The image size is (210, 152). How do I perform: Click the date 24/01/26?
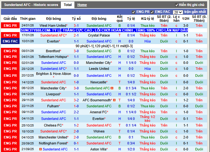(x=28, y=25)
